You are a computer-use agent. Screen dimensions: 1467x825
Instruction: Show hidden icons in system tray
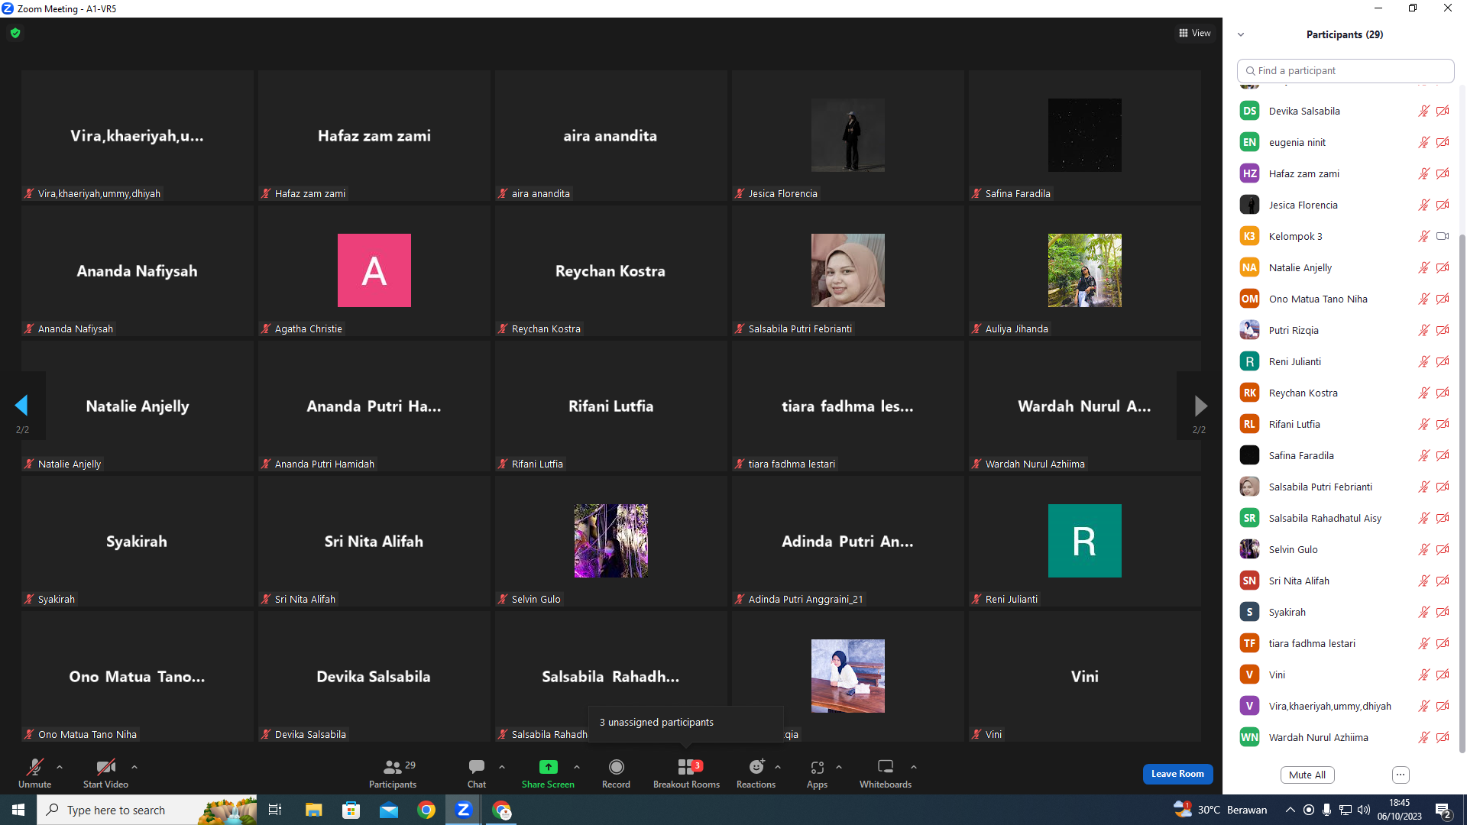(1291, 810)
